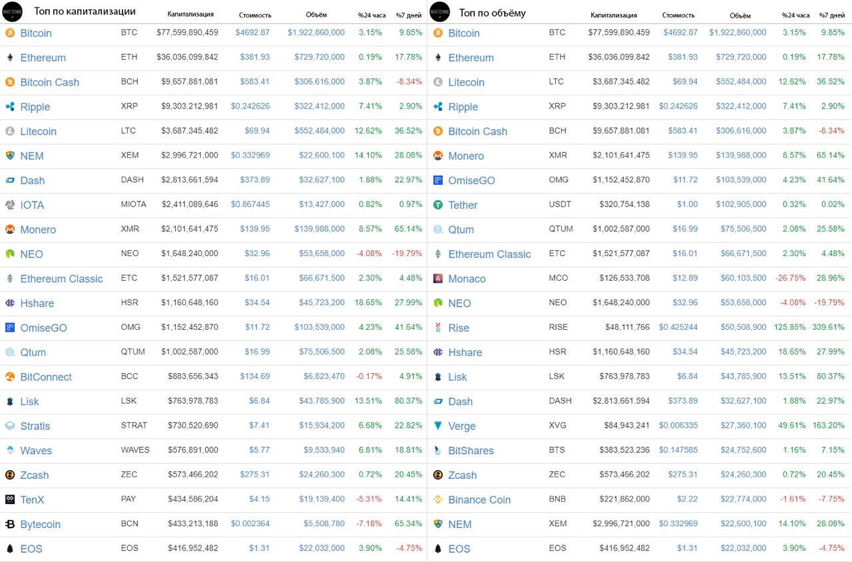Sort left table by %7 дней header

[x=409, y=15]
